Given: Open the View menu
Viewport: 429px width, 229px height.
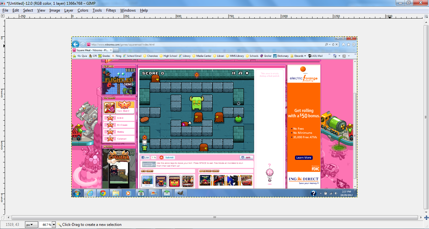Looking at the screenshot, I should click(x=41, y=10).
